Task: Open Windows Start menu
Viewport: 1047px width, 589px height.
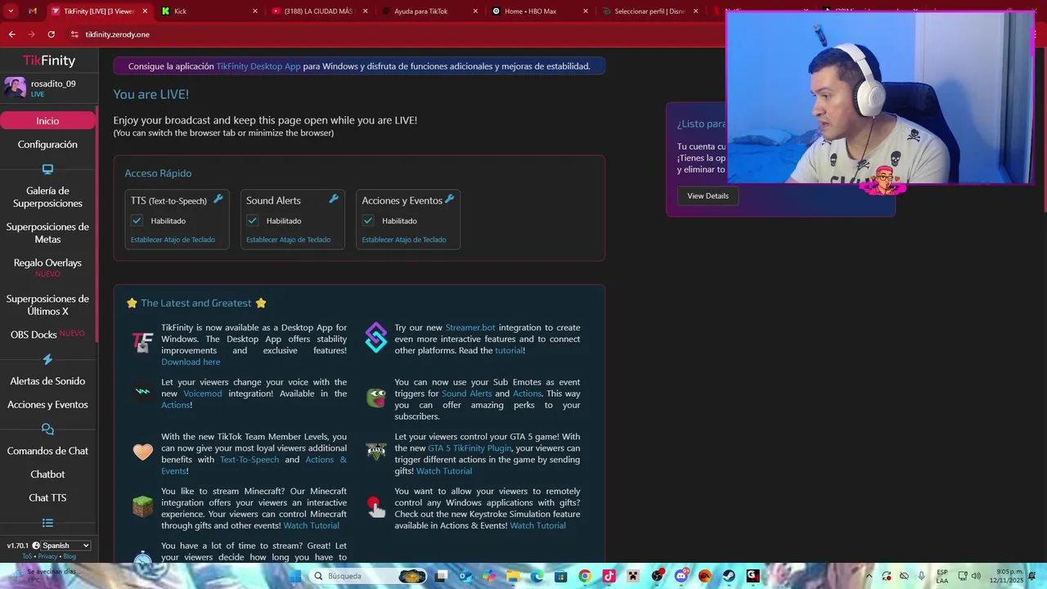Action: click(295, 576)
